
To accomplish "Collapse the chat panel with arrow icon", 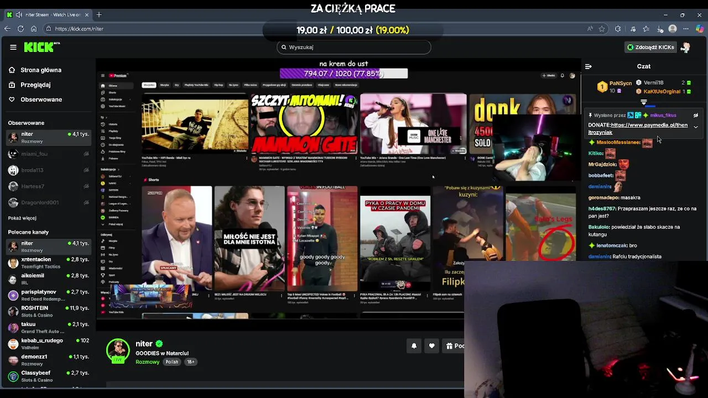I will point(588,66).
